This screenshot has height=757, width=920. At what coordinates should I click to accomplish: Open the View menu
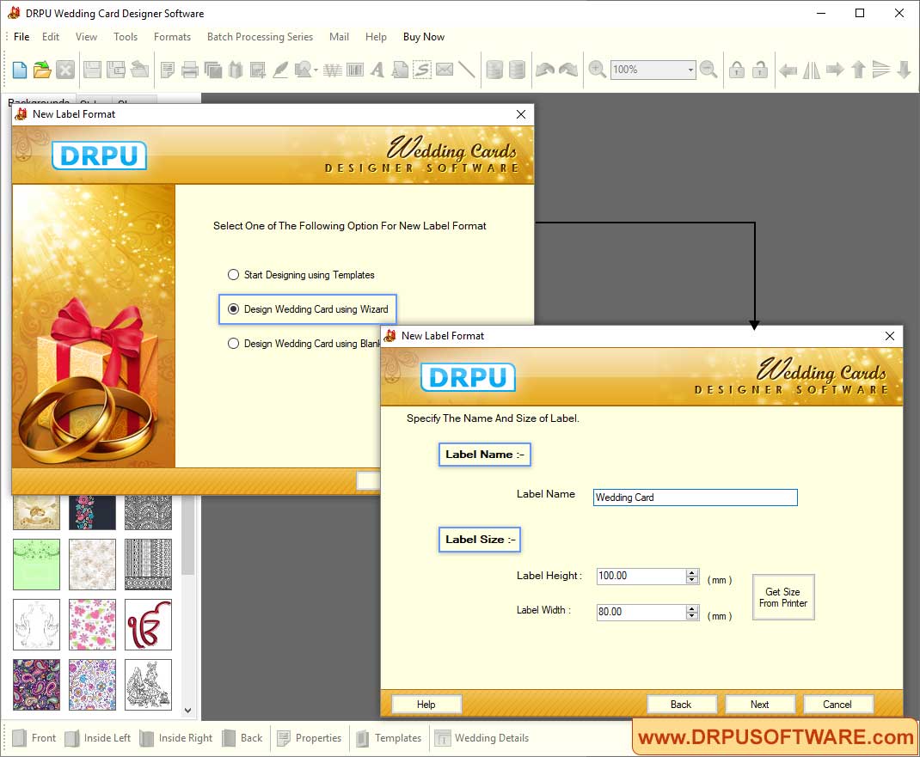(86, 36)
